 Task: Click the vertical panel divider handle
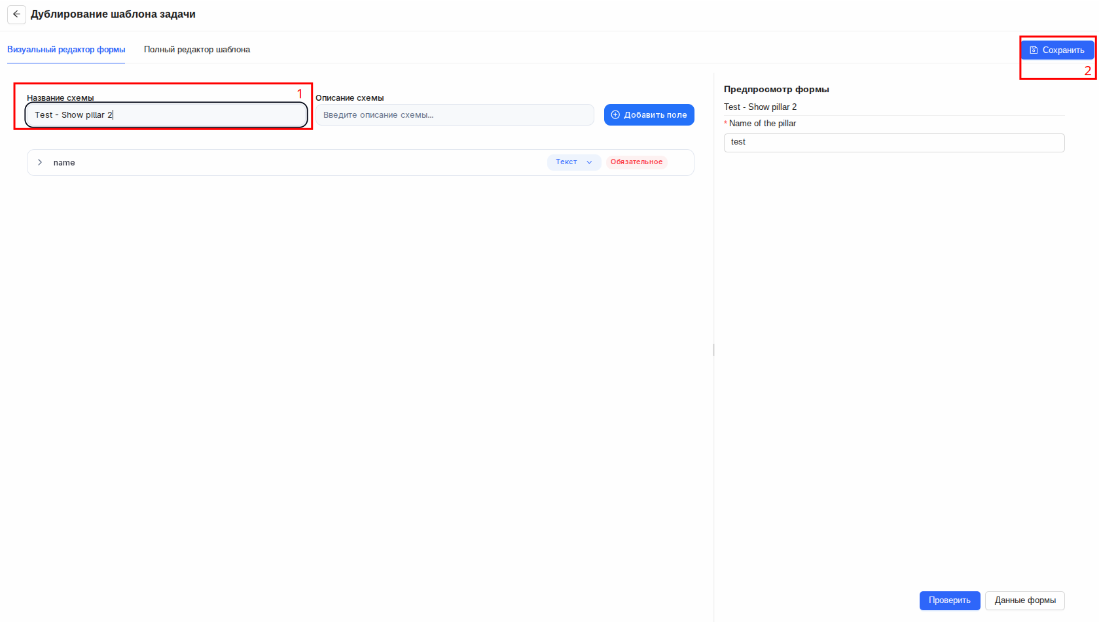click(x=713, y=350)
